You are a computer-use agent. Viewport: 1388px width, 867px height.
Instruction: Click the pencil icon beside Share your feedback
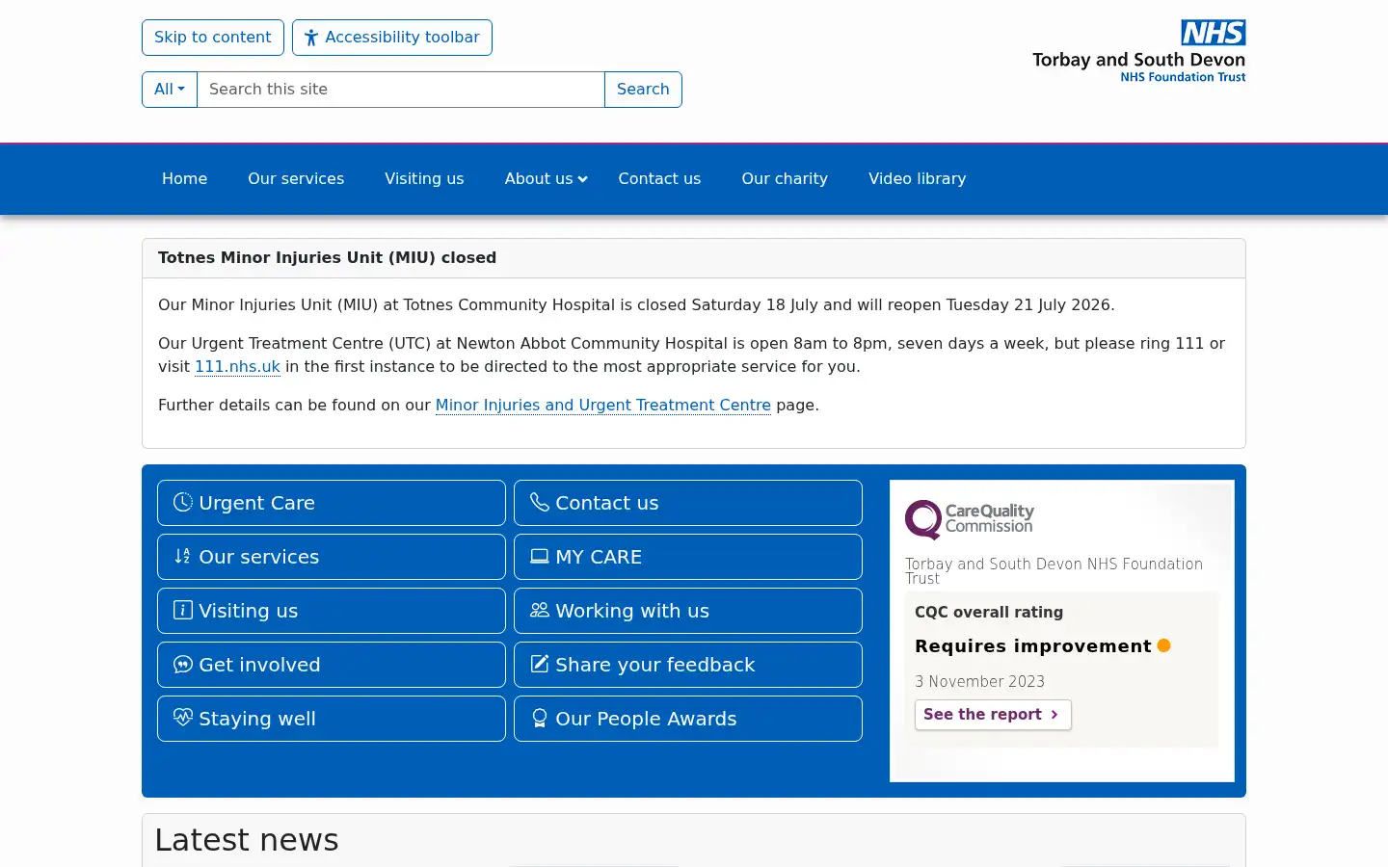point(540,664)
